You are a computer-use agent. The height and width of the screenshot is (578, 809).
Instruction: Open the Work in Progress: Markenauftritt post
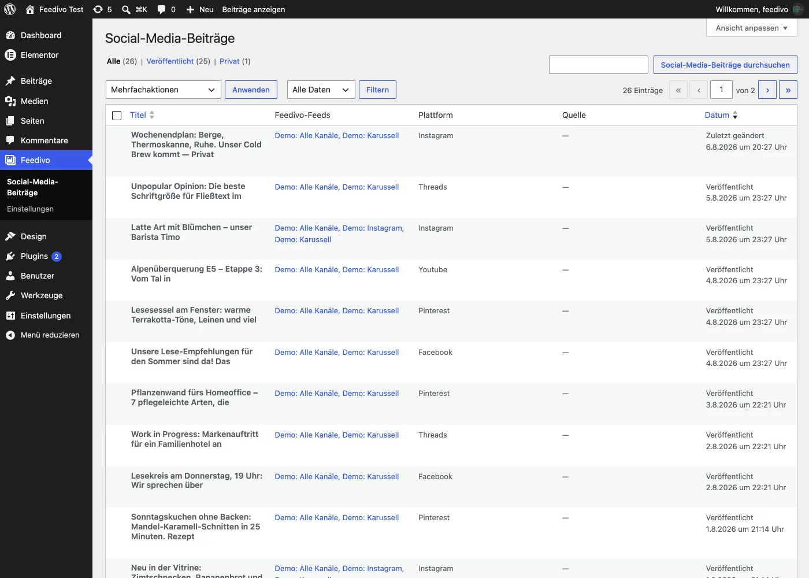tap(195, 439)
